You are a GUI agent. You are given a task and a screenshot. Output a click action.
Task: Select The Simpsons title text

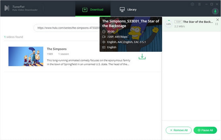click(57, 49)
